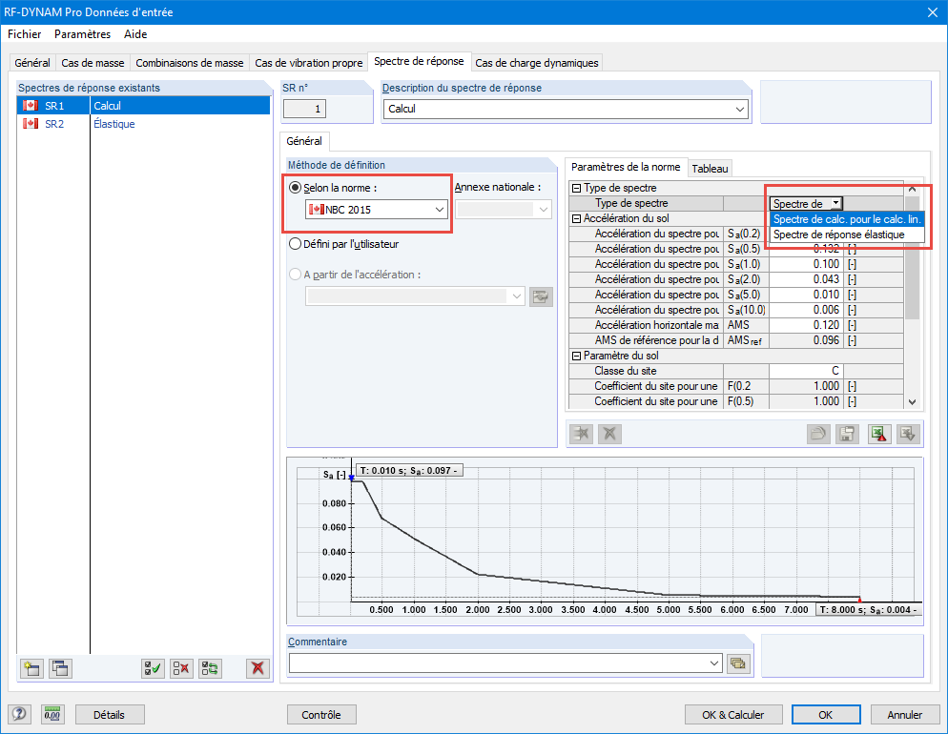Screen dimensions: 948x734
Task: Click the copy response spectrum icon
Action: [x=60, y=668]
